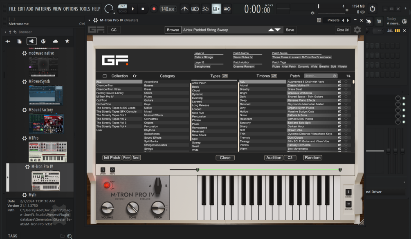Click the keyboard grid icon next to Presets

[x=319, y=20]
